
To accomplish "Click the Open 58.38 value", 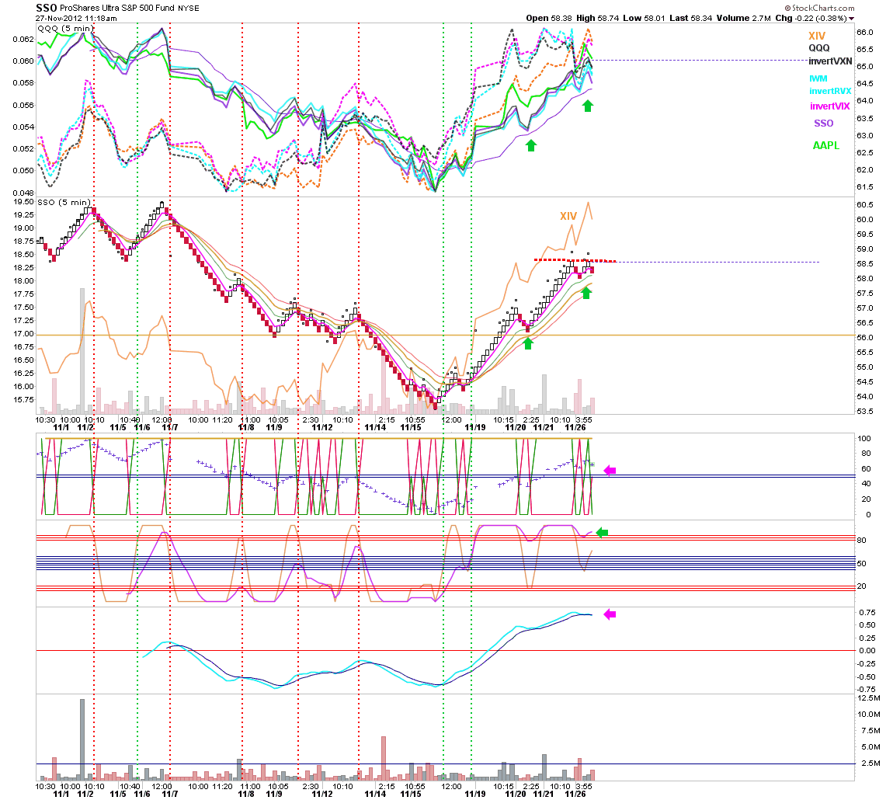I will pyautogui.click(x=549, y=18).
